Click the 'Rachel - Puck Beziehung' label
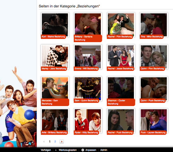173x152 pixels. tap(120, 133)
